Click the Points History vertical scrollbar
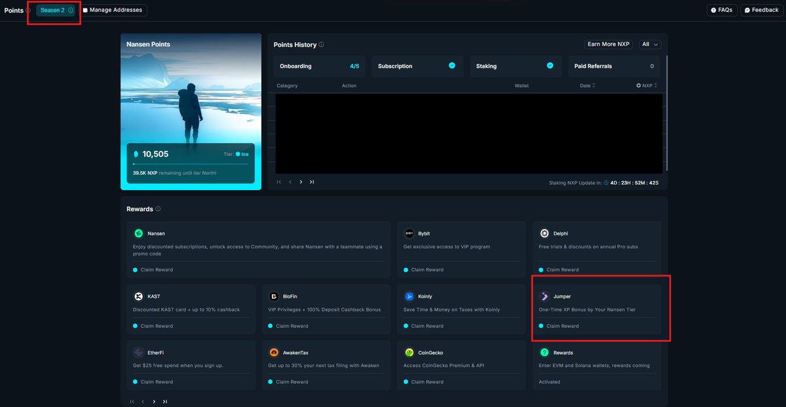 coord(666,115)
